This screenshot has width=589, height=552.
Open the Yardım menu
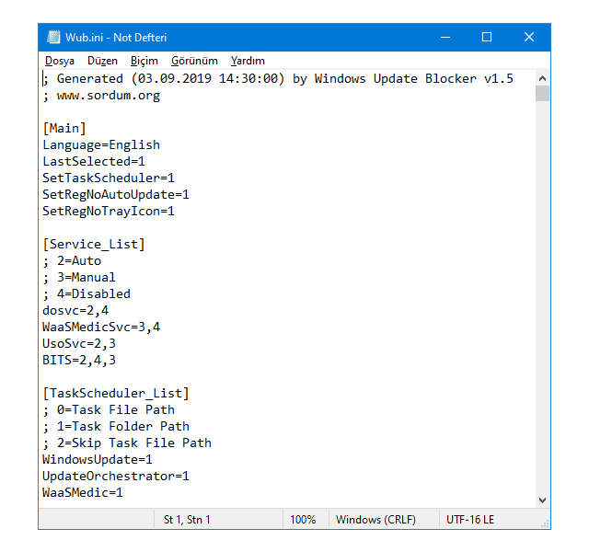pyautogui.click(x=248, y=61)
